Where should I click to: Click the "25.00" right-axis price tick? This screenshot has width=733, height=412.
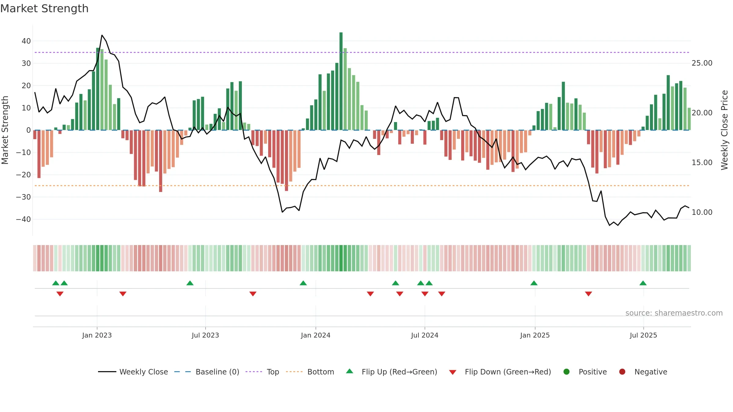pyautogui.click(x=702, y=63)
